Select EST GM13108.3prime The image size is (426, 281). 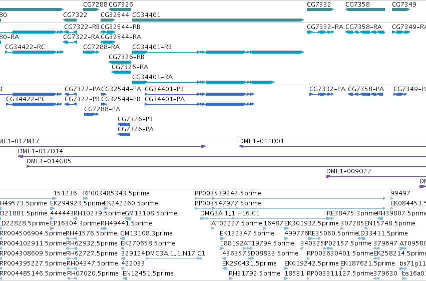click(x=122, y=238)
